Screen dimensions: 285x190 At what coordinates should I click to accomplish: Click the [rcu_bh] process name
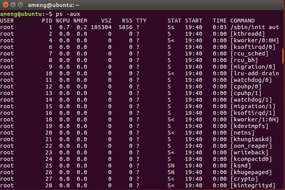(244, 60)
